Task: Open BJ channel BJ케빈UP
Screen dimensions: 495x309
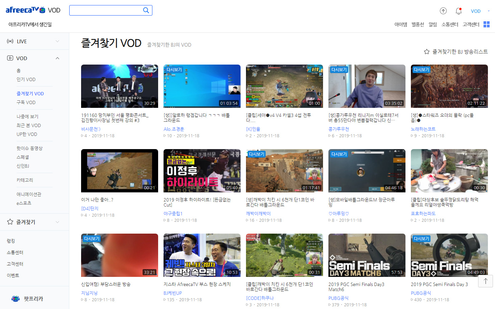Action: click(x=173, y=293)
